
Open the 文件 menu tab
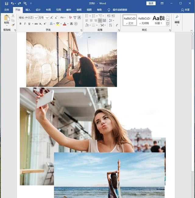pyautogui.click(x=6, y=10)
